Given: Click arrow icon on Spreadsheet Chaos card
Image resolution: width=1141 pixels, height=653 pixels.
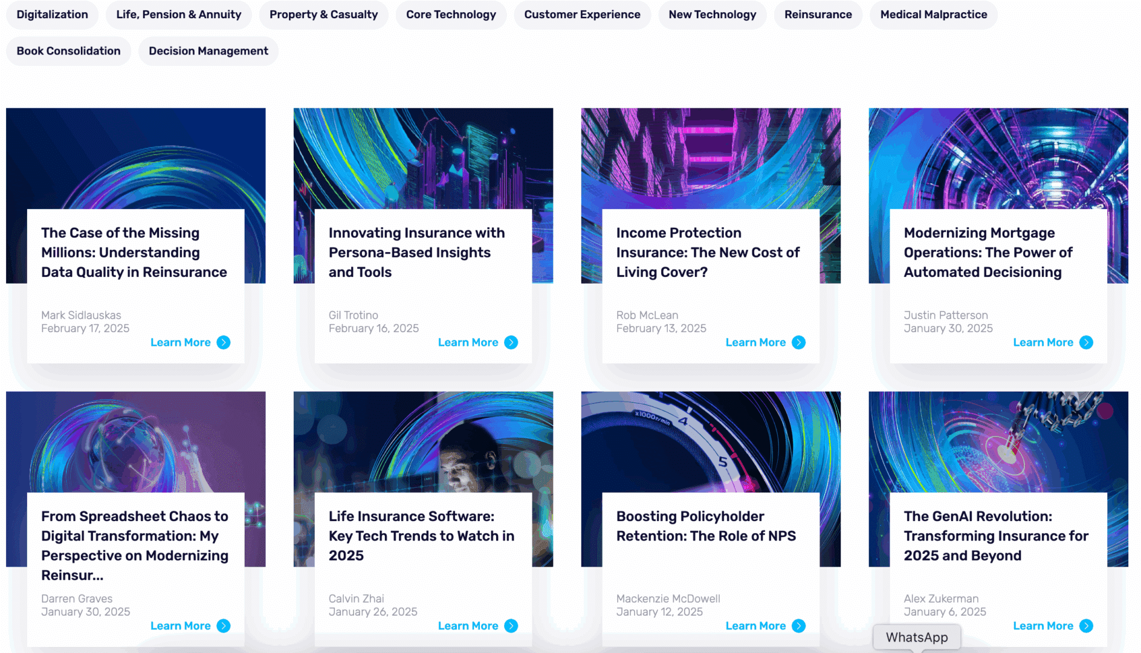Looking at the screenshot, I should point(224,626).
